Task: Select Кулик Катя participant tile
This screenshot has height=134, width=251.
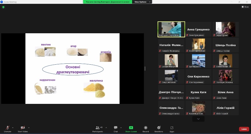Action: click(x=198, y=92)
